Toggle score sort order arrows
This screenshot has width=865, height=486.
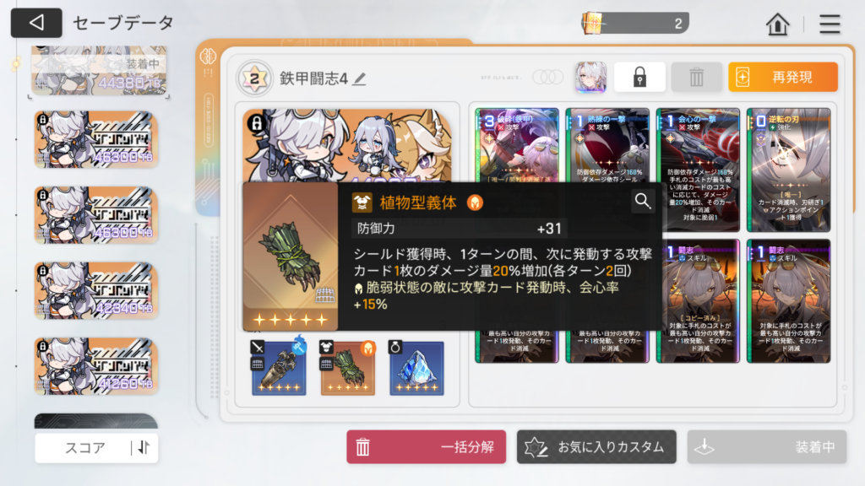coord(144,447)
